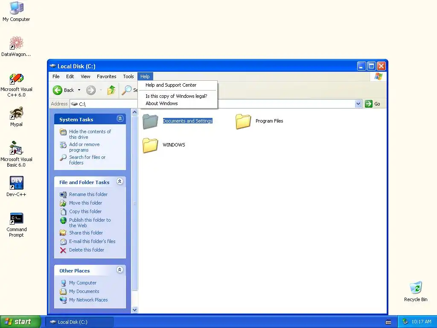
Task: Open My Computer link in Other Places
Action: coord(83,283)
